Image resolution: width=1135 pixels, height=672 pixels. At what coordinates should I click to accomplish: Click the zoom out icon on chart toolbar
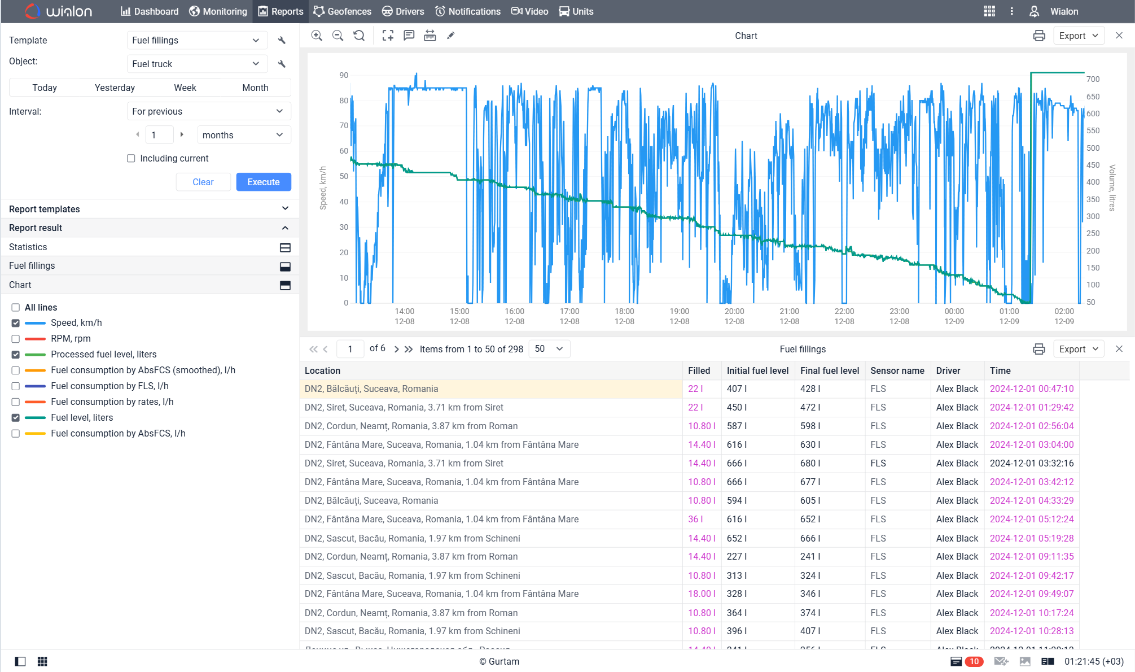click(338, 35)
